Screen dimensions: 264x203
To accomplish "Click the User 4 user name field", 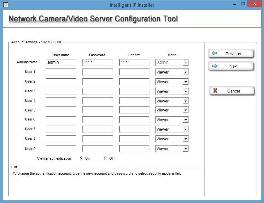I will pos(61,101).
